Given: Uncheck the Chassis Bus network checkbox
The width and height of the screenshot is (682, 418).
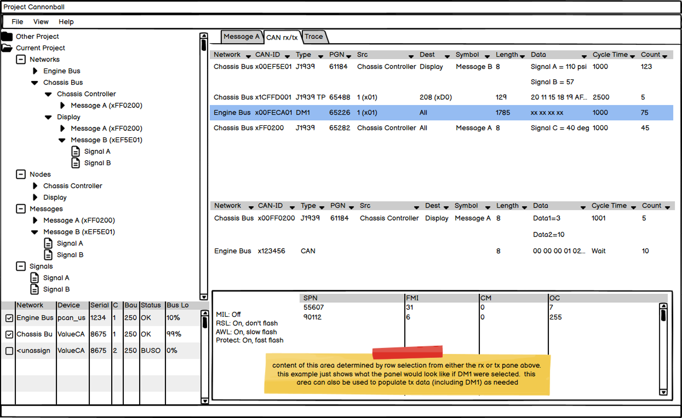Looking at the screenshot, I should [9, 335].
